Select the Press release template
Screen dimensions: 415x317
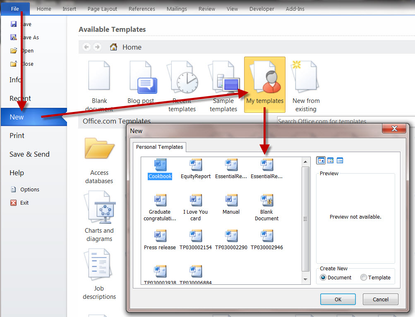point(160,236)
